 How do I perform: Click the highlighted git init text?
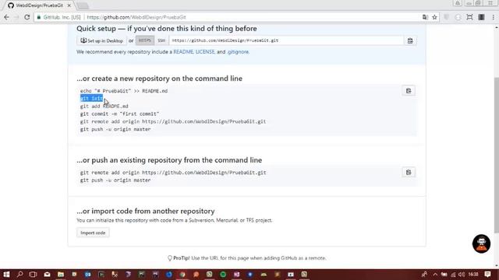92,99
